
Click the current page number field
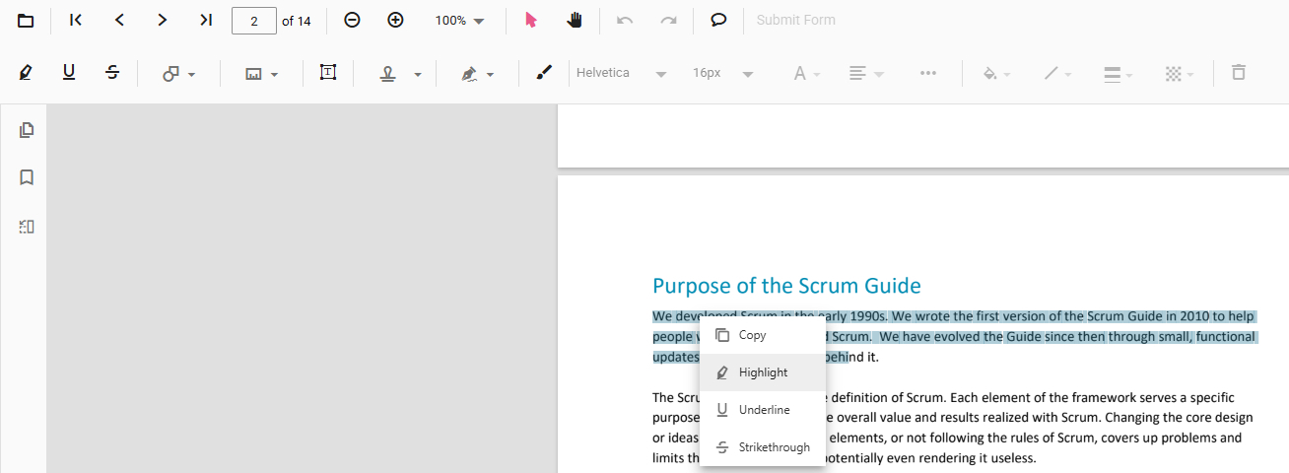click(x=253, y=21)
